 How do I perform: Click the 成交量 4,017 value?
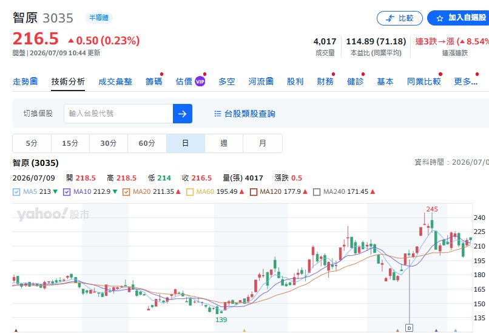325,41
